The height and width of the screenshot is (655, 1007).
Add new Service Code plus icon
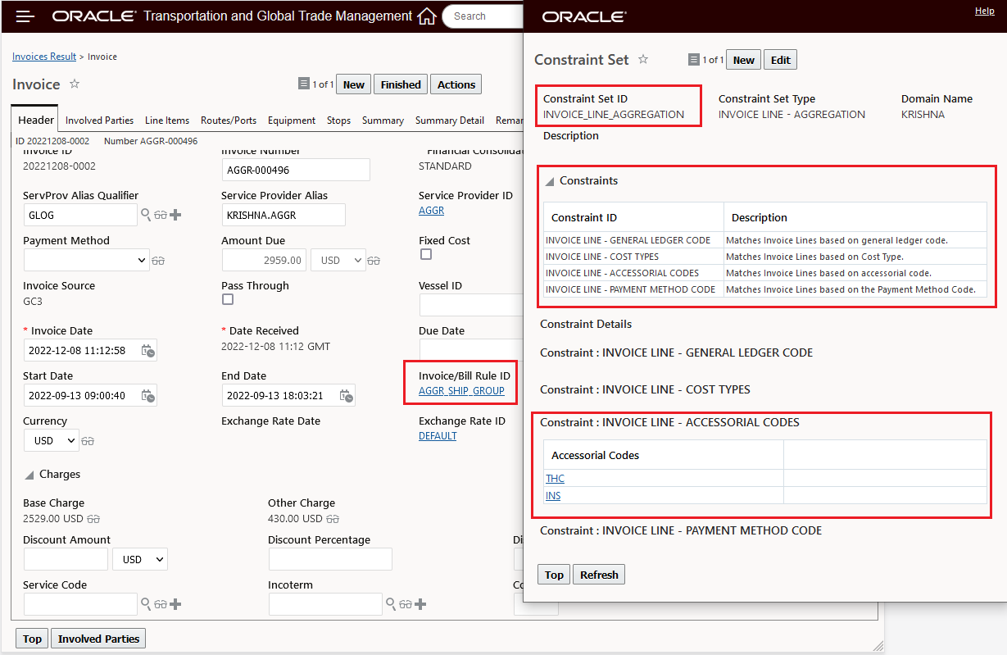[x=175, y=604]
